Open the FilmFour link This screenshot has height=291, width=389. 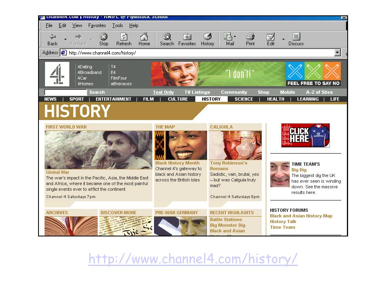tap(119, 78)
